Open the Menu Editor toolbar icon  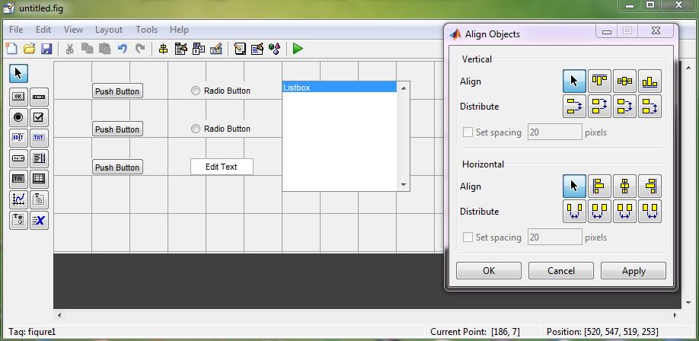(180, 49)
